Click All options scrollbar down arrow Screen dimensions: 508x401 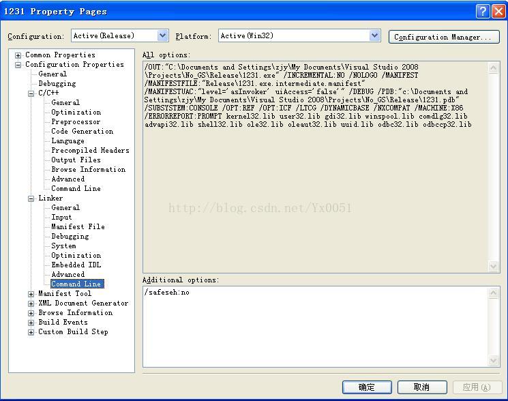494,266
